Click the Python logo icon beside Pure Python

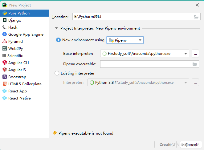5,13
